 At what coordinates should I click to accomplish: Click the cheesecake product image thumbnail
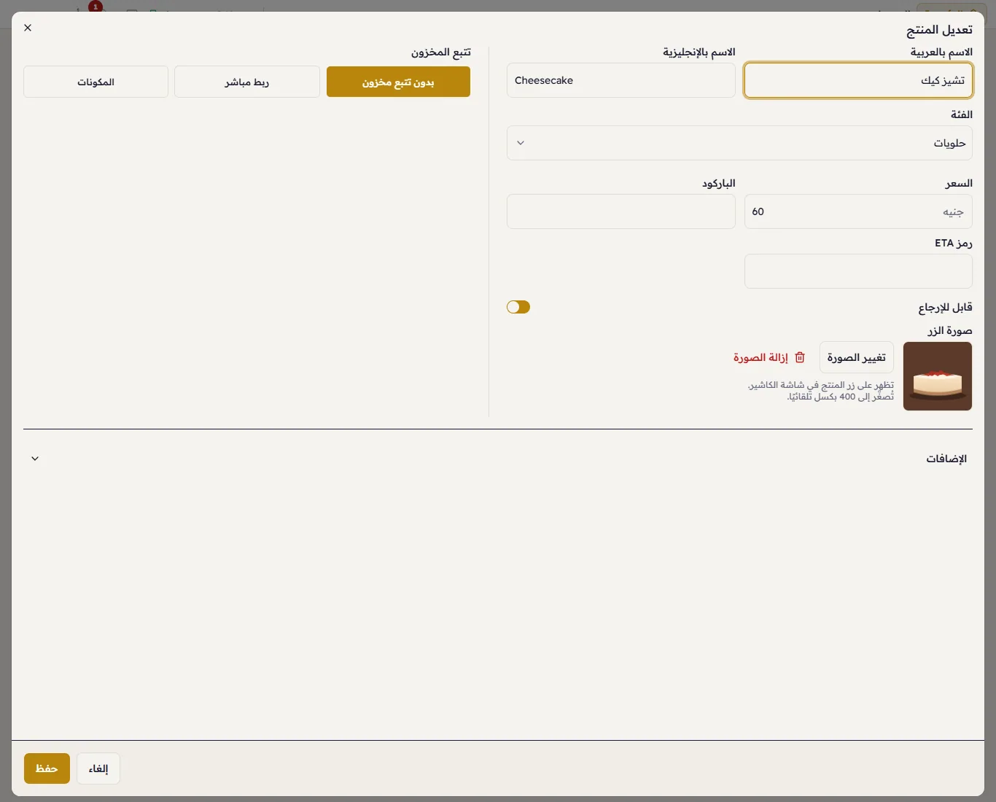point(938,376)
